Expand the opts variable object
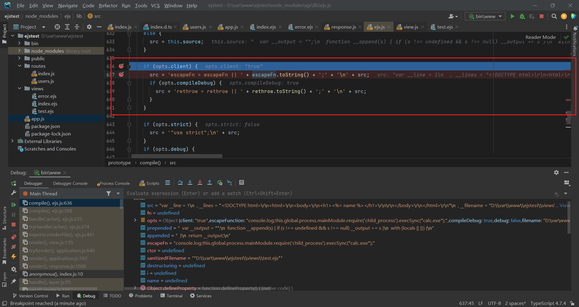 [135, 220]
